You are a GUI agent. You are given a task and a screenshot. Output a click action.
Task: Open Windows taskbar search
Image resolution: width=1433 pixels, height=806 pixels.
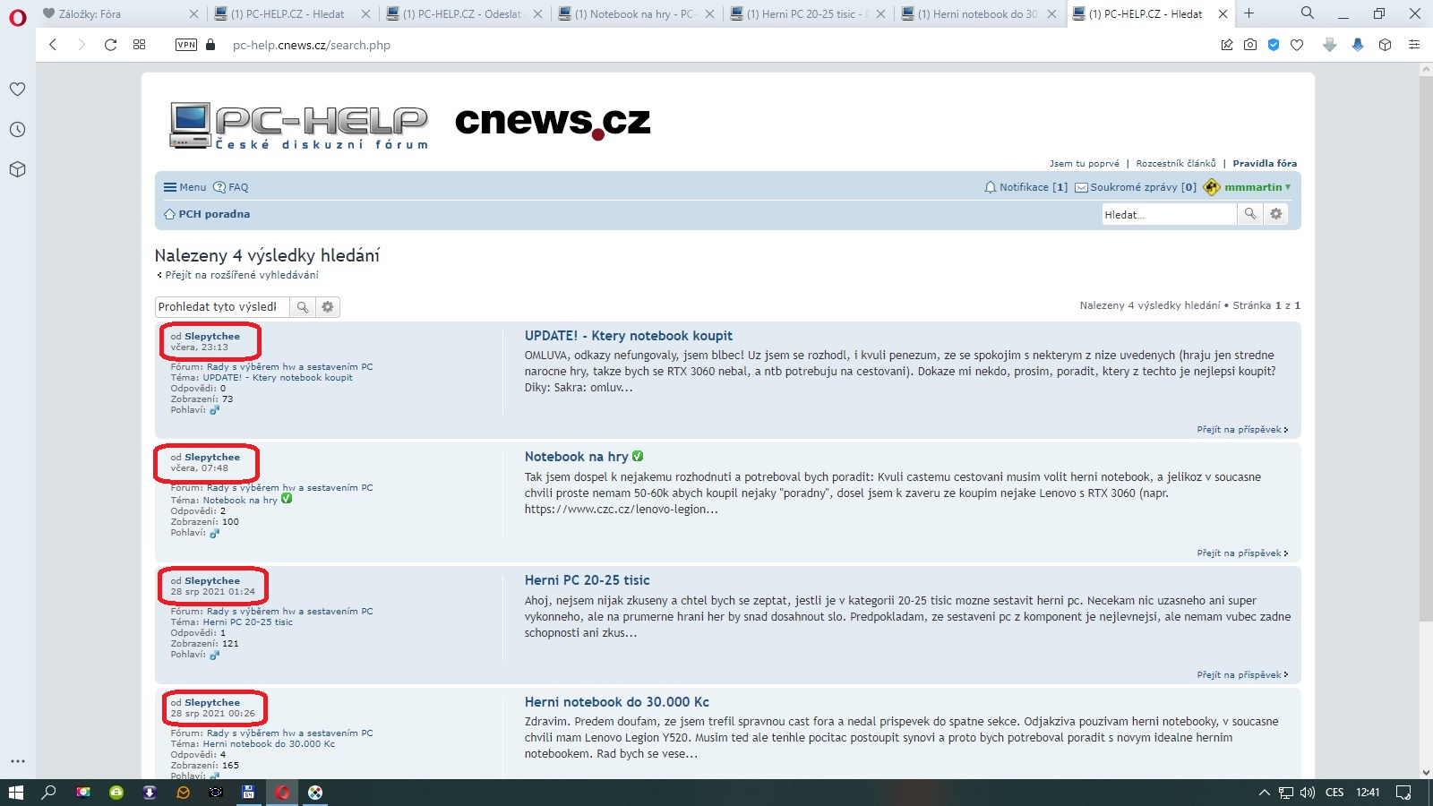coord(49,793)
